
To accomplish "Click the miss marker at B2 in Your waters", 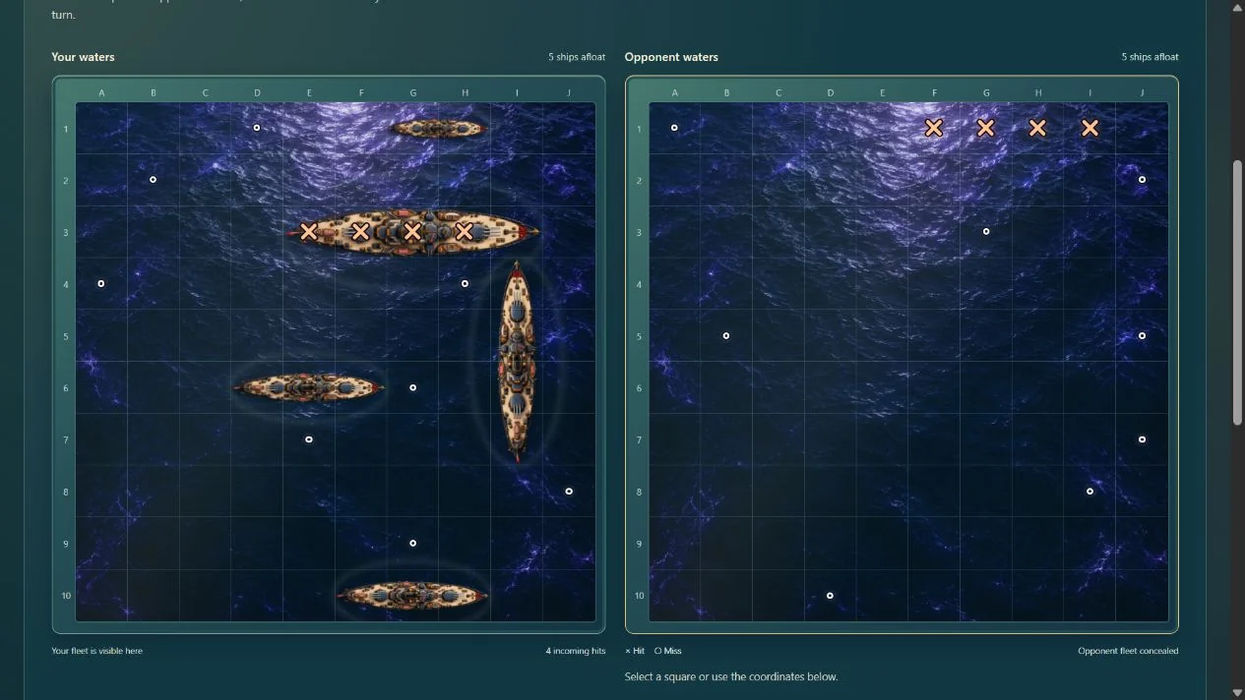I will 153,180.
